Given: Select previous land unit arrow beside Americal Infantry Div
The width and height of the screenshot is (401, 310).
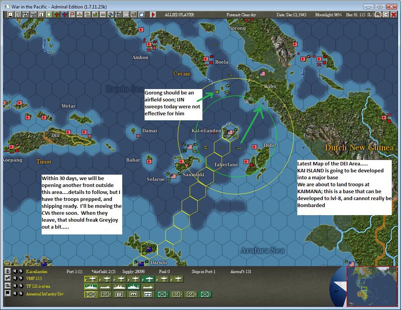Looking at the screenshot, I should [x=15, y=293].
